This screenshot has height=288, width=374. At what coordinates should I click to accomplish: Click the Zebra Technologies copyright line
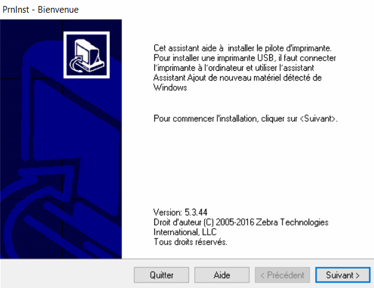pos(241,222)
